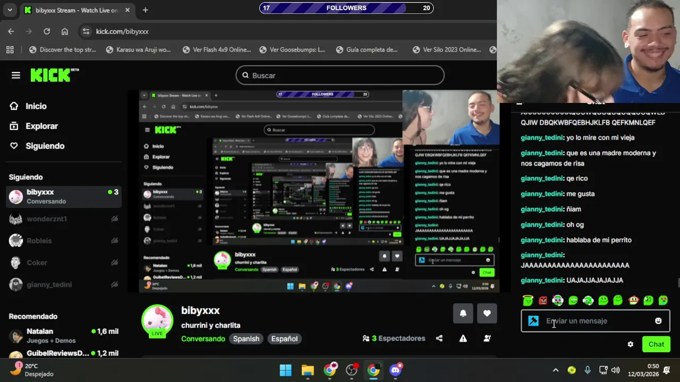Open 'Discover the top str...' bookmark
This screenshot has height=382, width=680.
coord(63,50)
